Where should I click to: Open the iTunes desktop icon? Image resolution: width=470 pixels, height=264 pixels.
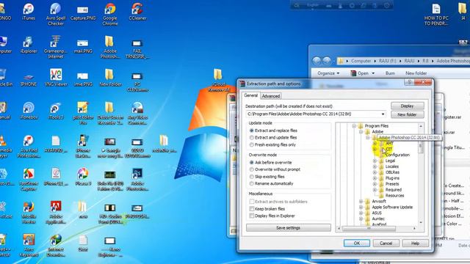tap(29, 12)
